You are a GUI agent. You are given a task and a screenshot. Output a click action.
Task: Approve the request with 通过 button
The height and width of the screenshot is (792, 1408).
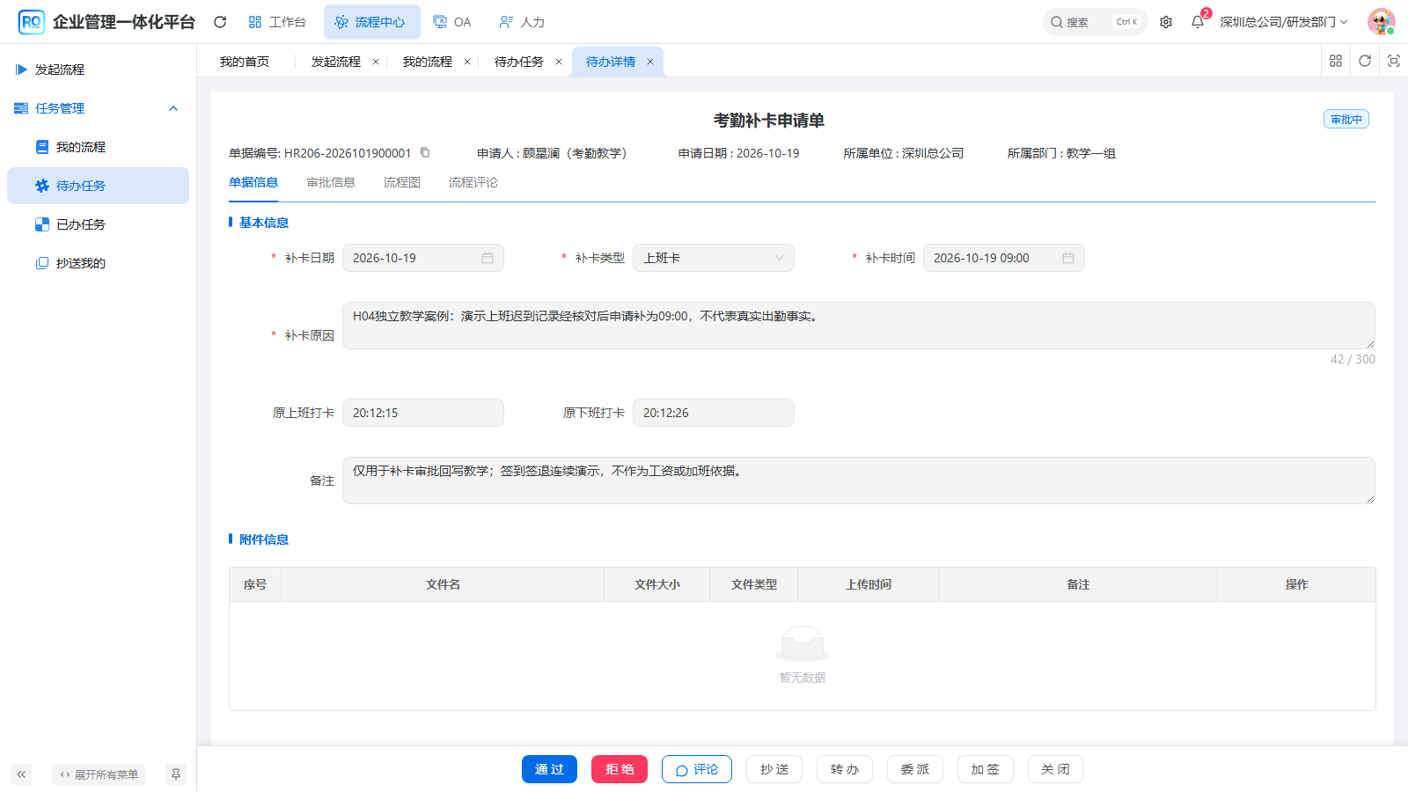(549, 769)
